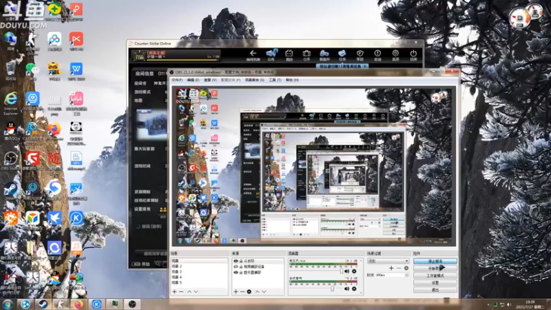The width and height of the screenshot is (551, 310).
Task: Add a new scene with plus button
Action: pyautogui.click(x=175, y=291)
